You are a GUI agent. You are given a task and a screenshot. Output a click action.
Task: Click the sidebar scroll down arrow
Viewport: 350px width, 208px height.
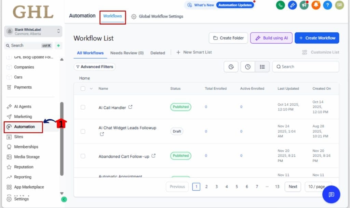(x=62, y=193)
